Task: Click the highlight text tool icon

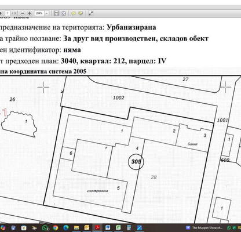Action: (81, 13)
